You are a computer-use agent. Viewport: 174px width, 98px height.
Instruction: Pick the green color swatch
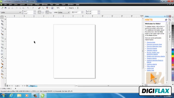pos(173,54)
